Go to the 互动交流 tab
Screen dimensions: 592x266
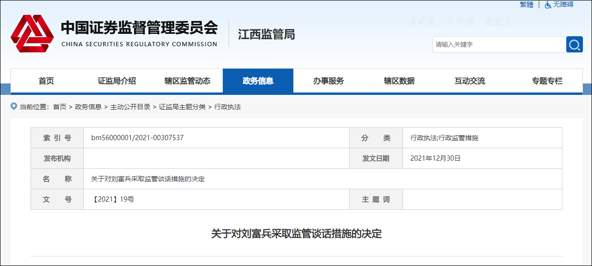[x=470, y=81]
